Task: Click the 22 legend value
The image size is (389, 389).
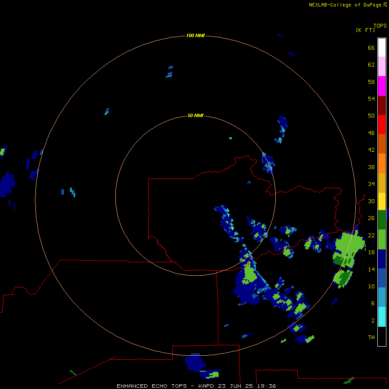Action: coord(371,235)
